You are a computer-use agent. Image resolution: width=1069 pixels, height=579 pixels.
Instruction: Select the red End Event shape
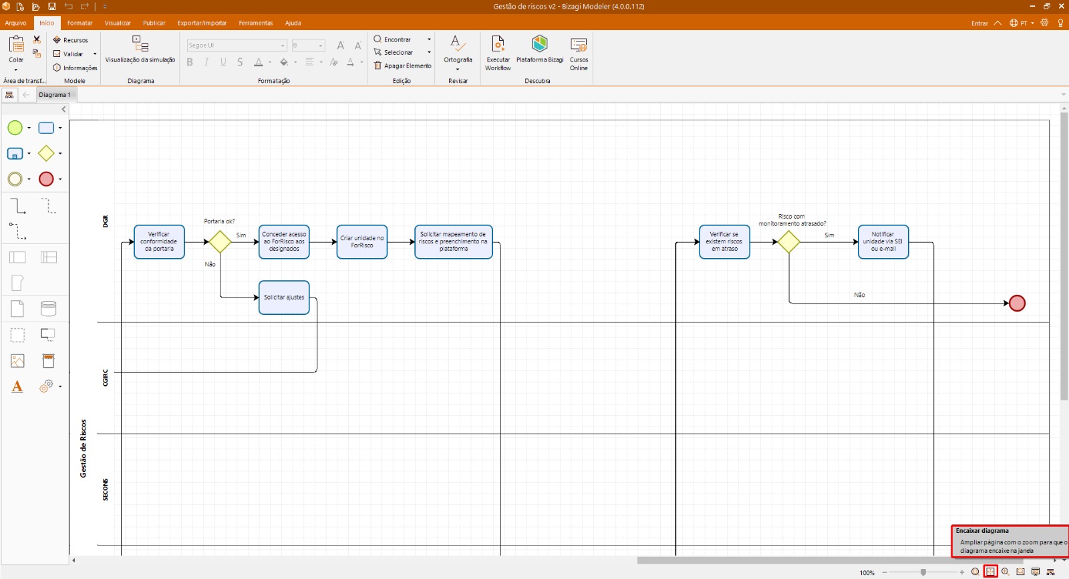(46, 179)
